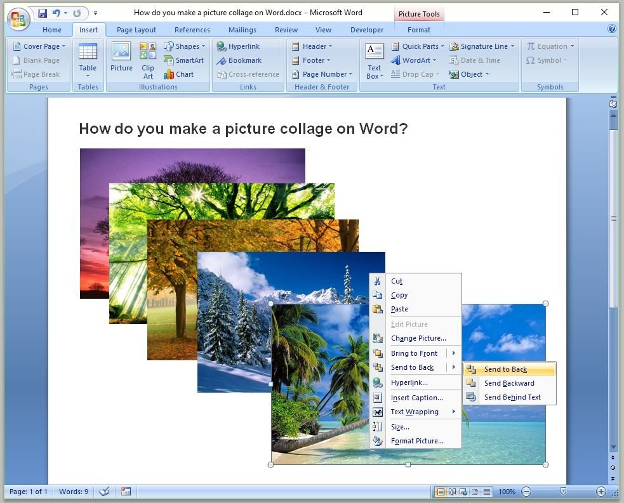Choose Send to Back in submenu
This screenshot has height=503, width=624.
[509, 369]
